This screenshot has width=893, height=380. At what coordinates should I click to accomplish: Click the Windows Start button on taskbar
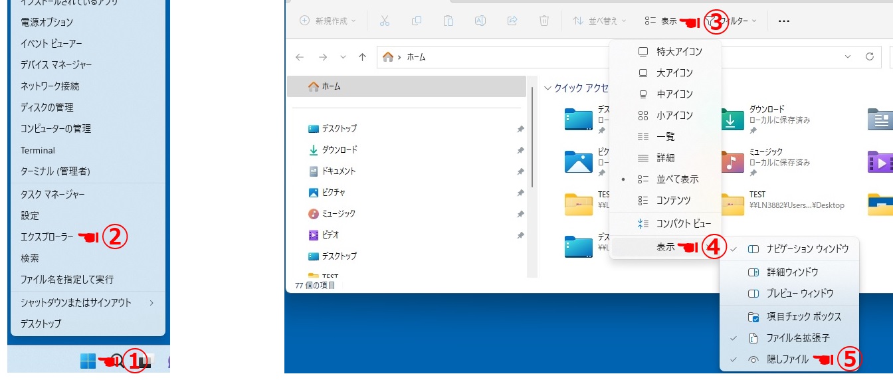pos(88,361)
